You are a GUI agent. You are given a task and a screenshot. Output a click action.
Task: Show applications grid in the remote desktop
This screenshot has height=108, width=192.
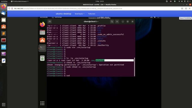(42, 103)
